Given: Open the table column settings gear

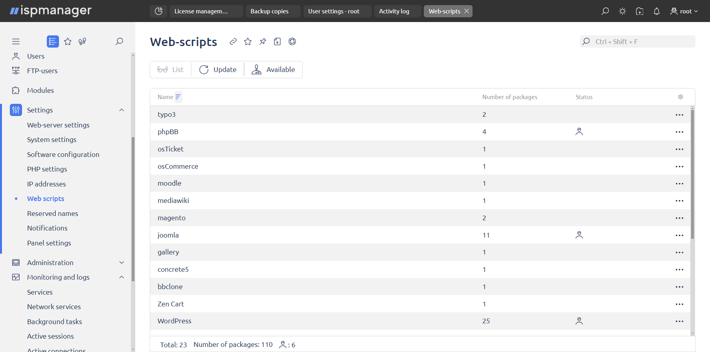Looking at the screenshot, I should [x=681, y=97].
